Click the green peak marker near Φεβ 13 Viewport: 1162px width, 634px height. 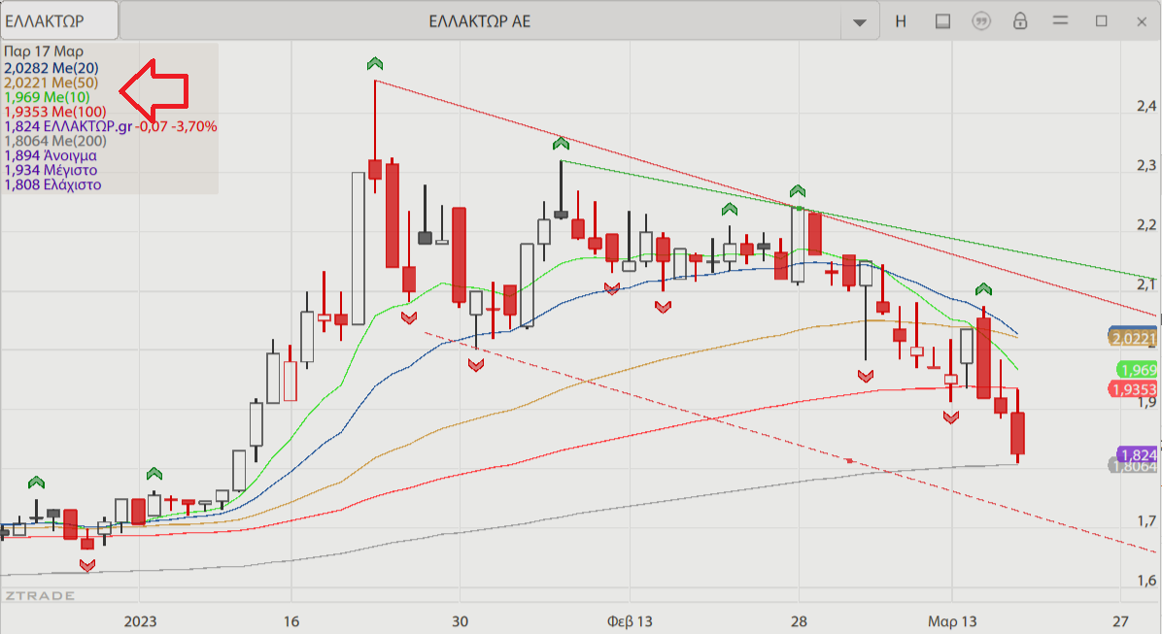pyautogui.click(x=561, y=142)
